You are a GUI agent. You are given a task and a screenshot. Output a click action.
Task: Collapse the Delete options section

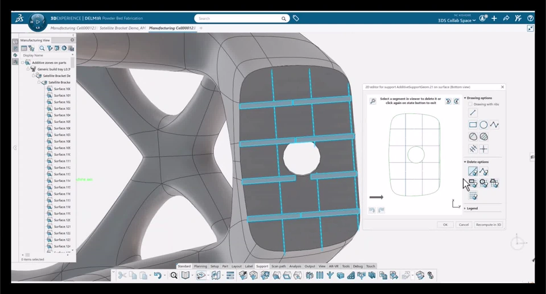click(x=465, y=162)
